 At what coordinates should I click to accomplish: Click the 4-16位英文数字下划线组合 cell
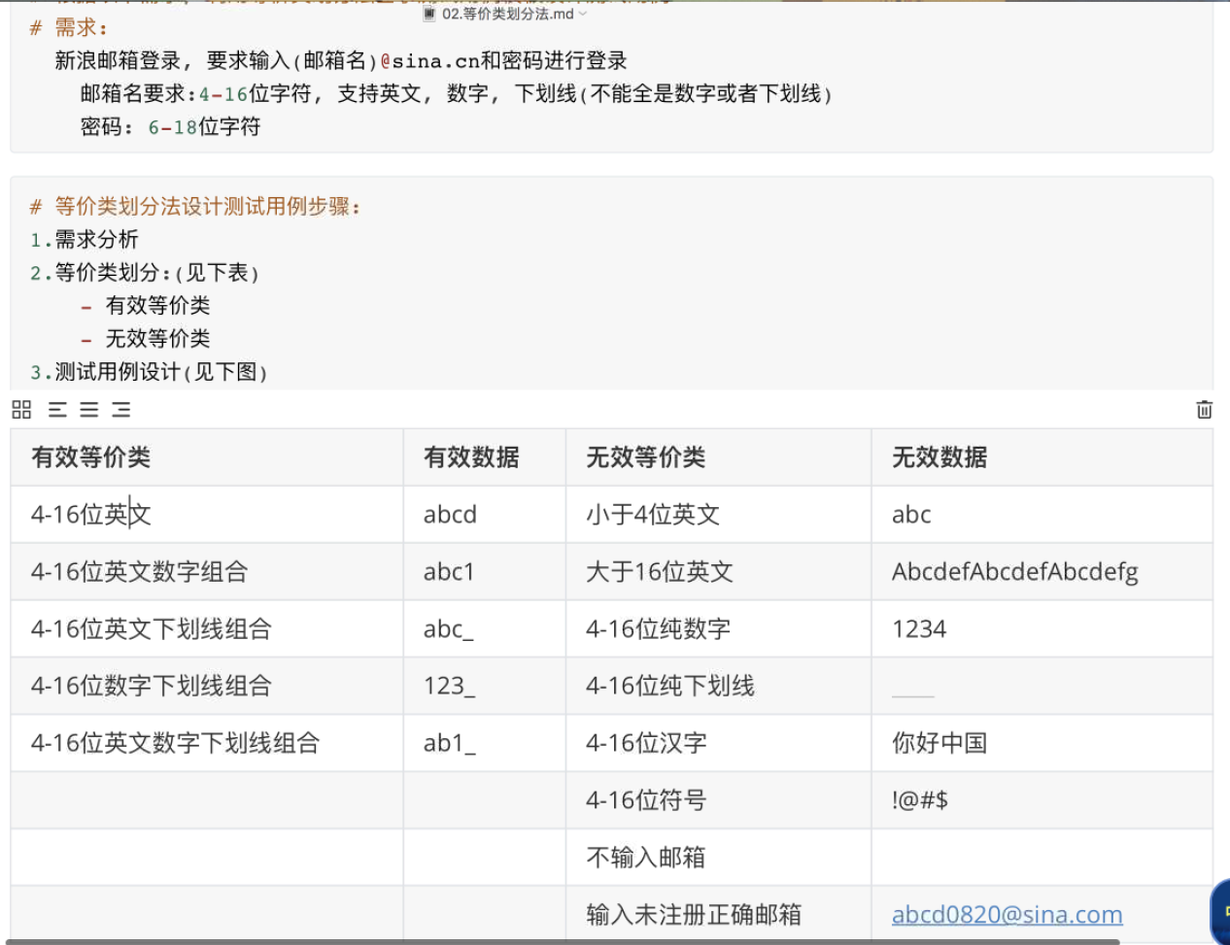pos(207,744)
